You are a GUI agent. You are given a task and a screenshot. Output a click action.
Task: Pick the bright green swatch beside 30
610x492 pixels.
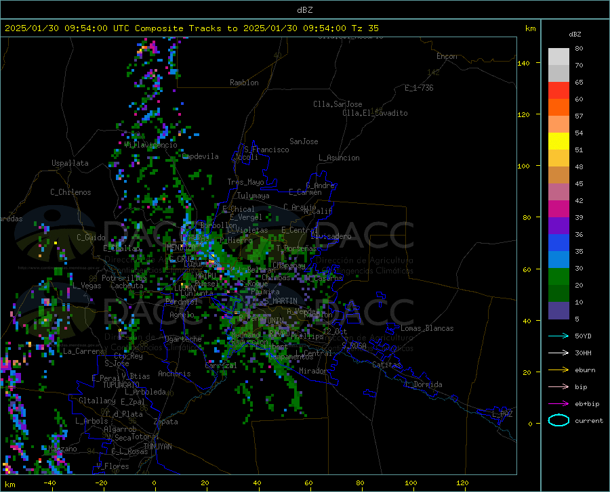(558, 277)
